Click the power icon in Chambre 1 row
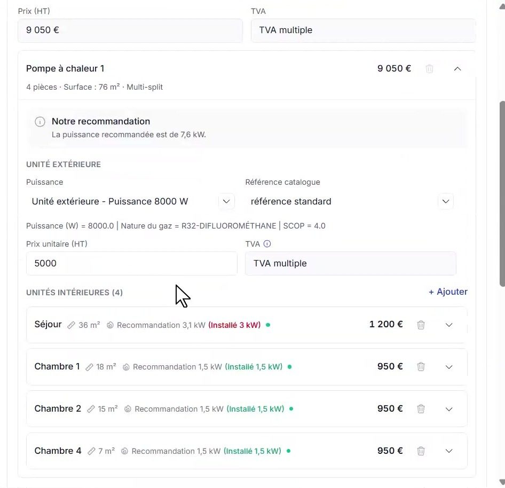This screenshot has height=488, width=505. pos(126,367)
